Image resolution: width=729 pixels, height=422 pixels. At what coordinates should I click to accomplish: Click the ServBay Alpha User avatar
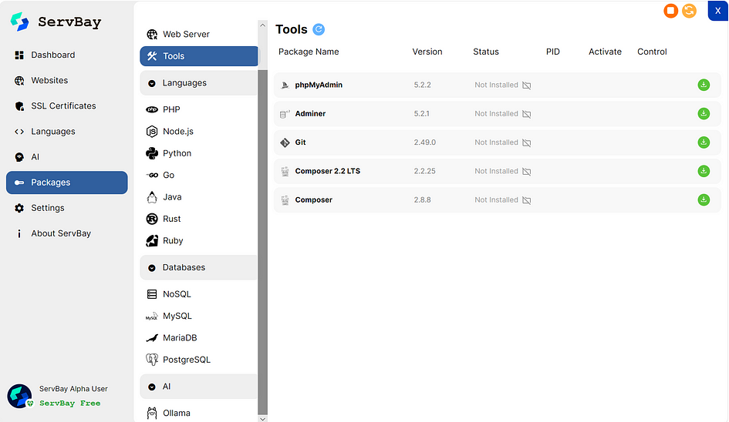coord(19,396)
